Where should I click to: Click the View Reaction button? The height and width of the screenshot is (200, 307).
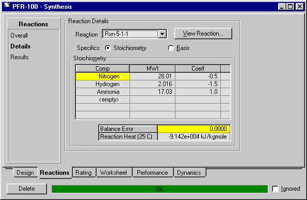point(203,34)
